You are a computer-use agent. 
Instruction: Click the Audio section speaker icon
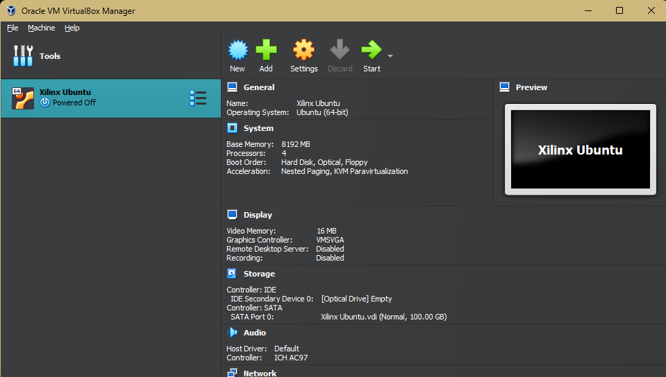233,333
